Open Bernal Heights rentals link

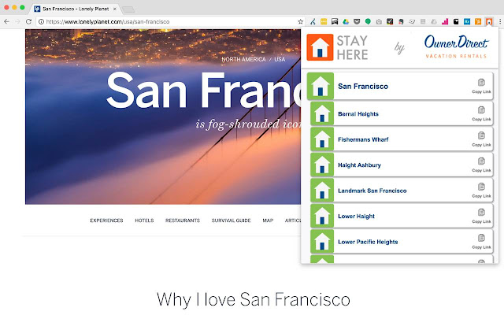click(358, 113)
